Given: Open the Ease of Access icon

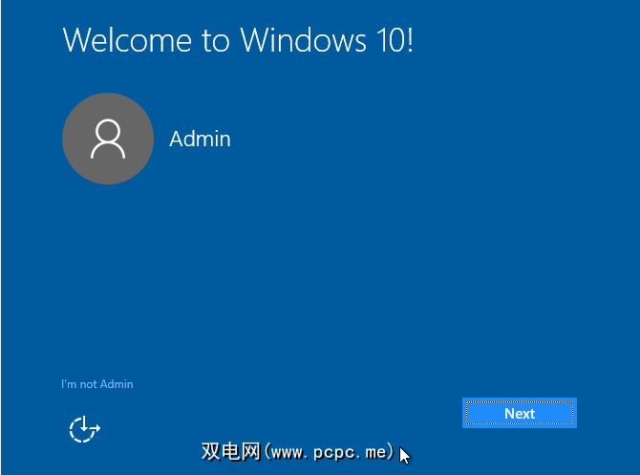Looking at the screenshot, I should click(x=84, y=429).
